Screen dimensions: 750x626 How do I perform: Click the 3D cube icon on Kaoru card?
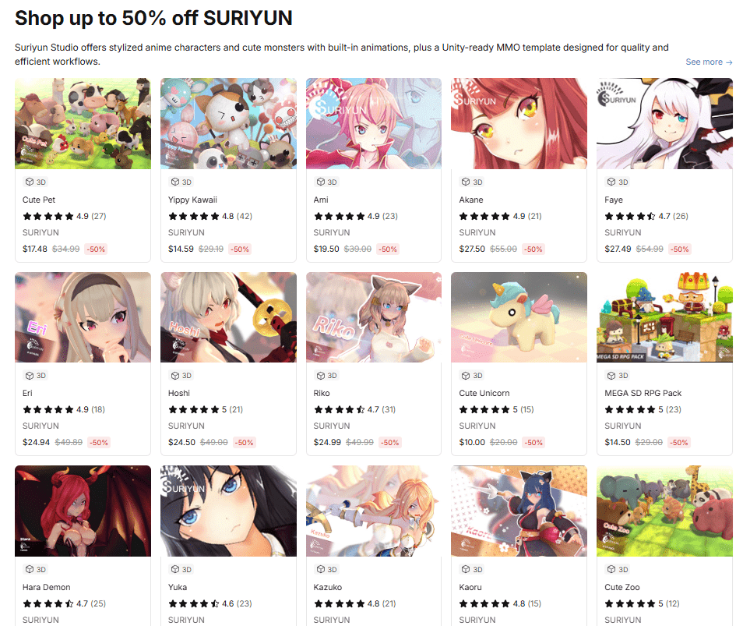point(466,569)
